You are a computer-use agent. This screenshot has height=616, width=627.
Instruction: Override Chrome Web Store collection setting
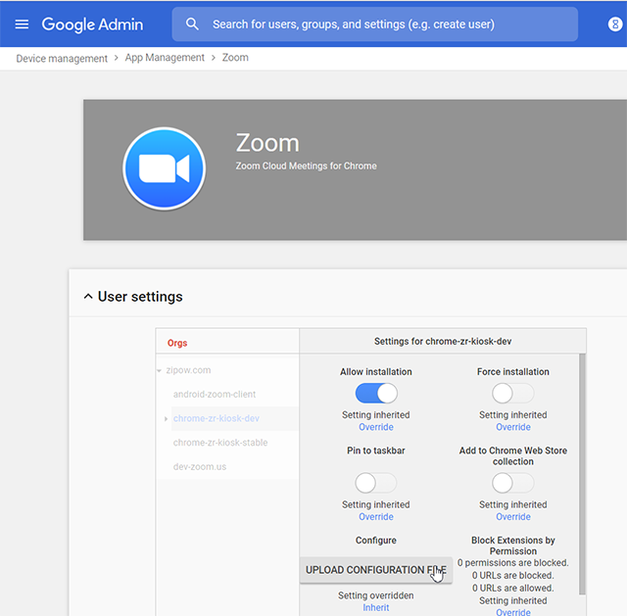click(513, 516)
